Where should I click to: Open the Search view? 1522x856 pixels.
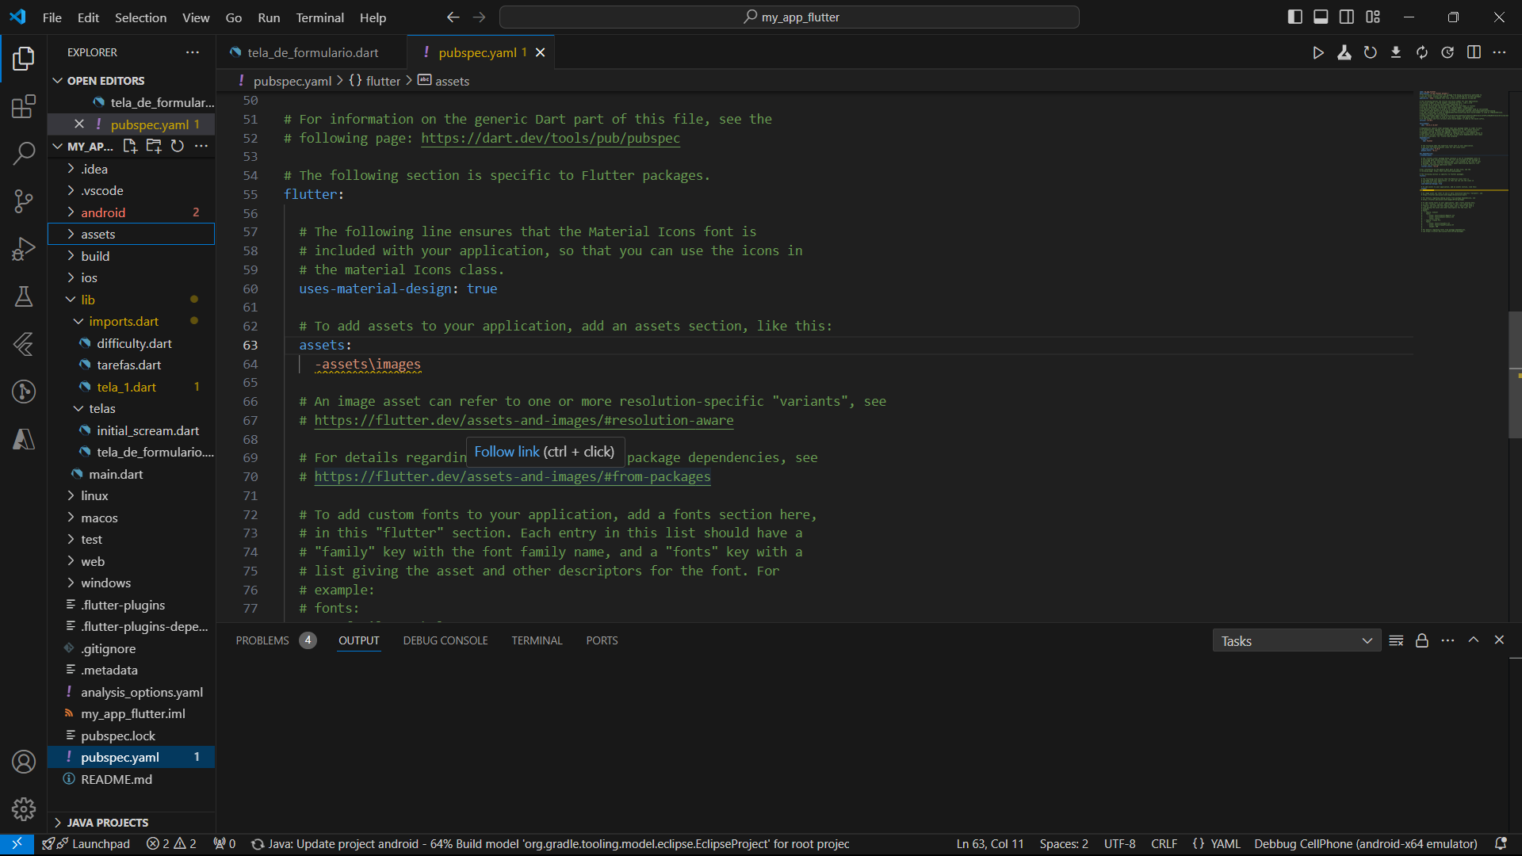[x=24, y=153]
